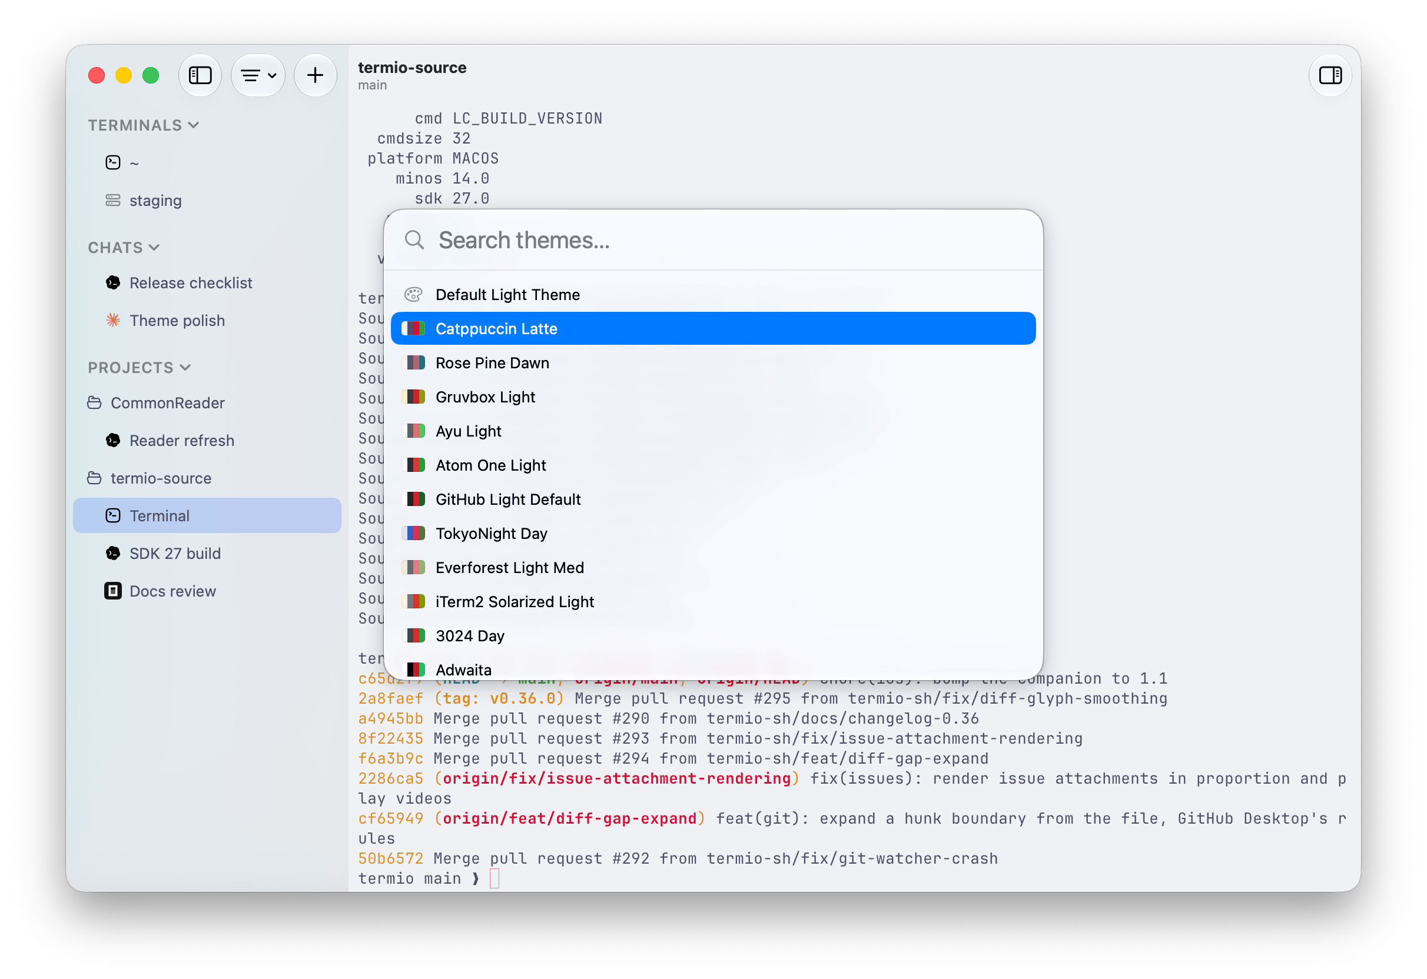Select the Terminal item under termio-source
This screenshot has height=979, width=1427.
point(207,515)
